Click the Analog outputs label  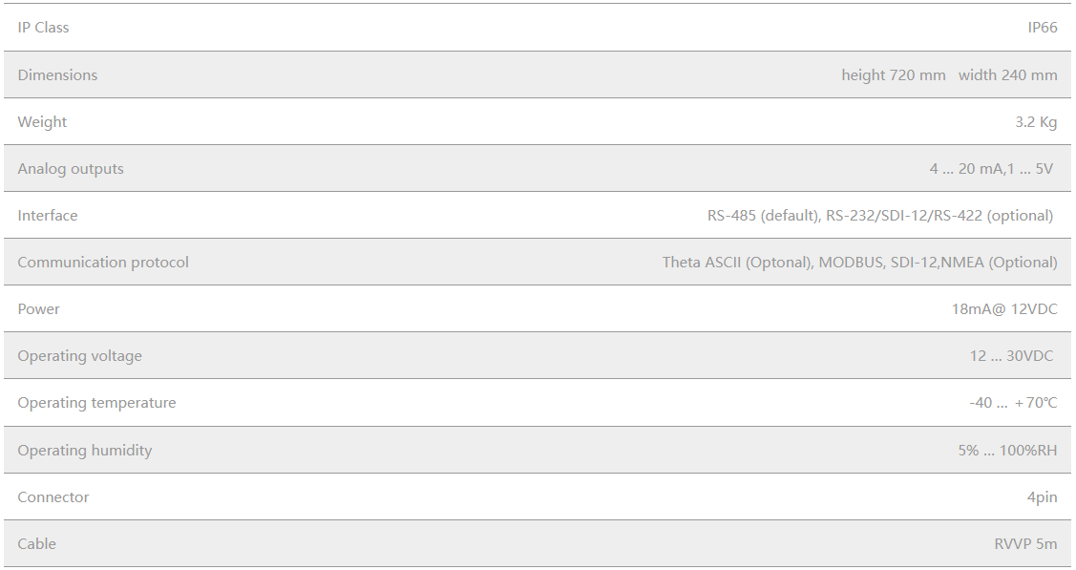(x=71, y=168)
